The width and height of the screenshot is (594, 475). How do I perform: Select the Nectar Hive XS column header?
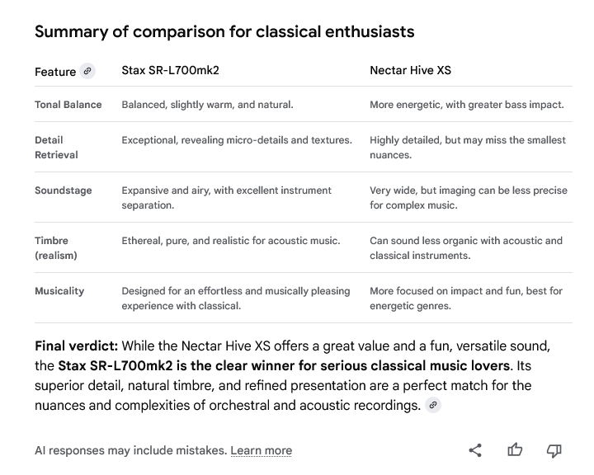click(410, 71)
